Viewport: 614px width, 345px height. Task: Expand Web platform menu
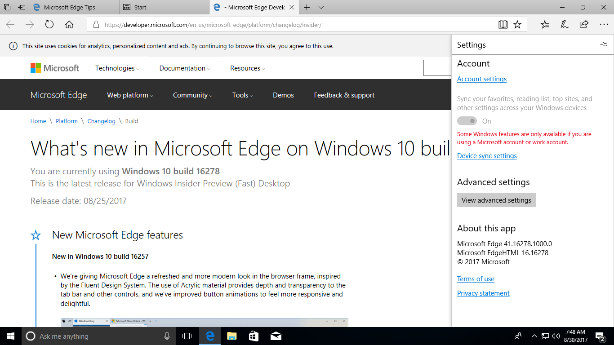130,95
